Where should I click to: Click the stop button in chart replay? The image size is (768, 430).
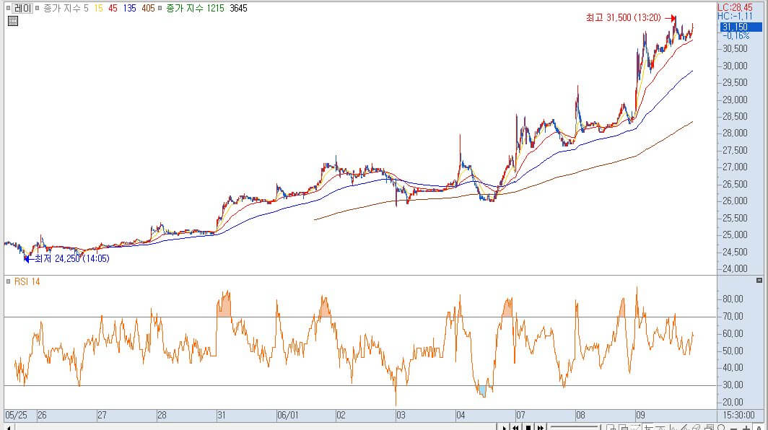[x=528, y=427]
